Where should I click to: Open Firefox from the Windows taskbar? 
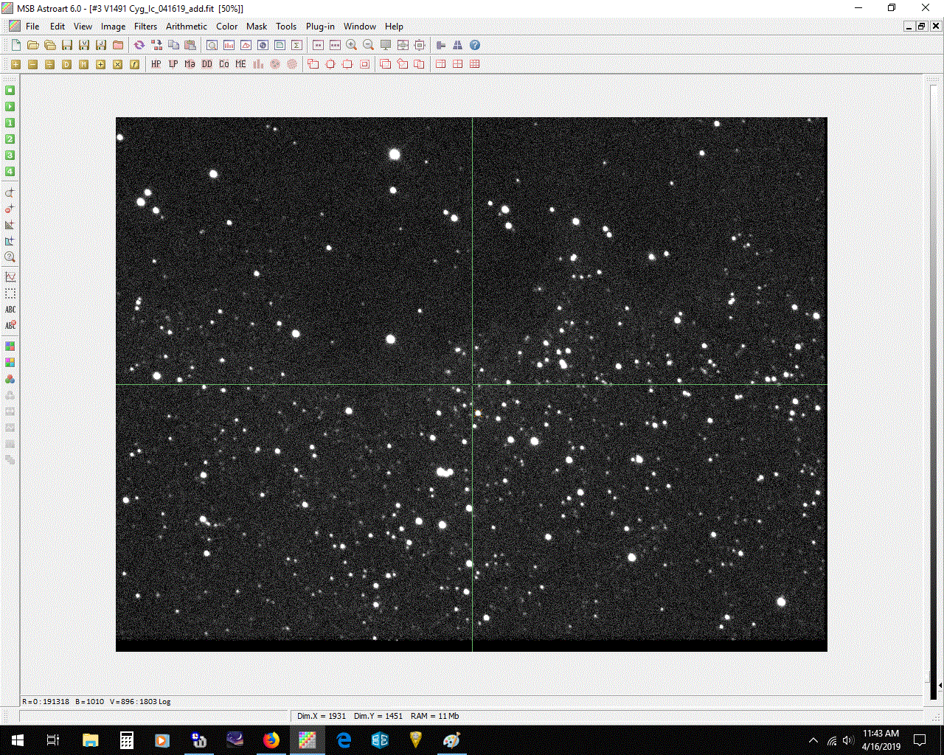pyautogui.click(x=271, y=740)
